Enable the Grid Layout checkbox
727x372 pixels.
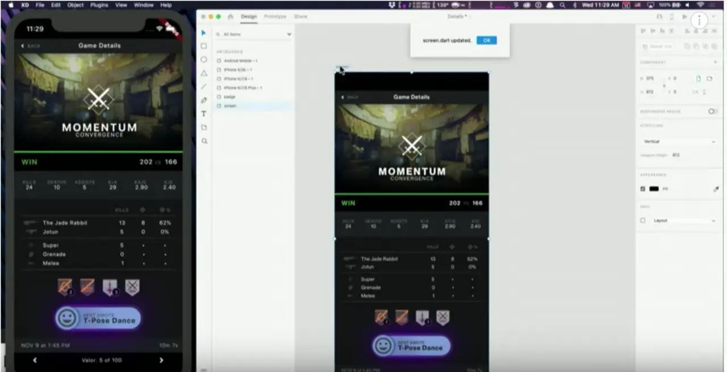click(x=643, y=221)
